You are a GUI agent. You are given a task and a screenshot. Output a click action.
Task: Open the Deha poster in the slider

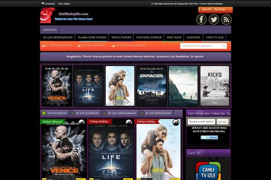120,86
